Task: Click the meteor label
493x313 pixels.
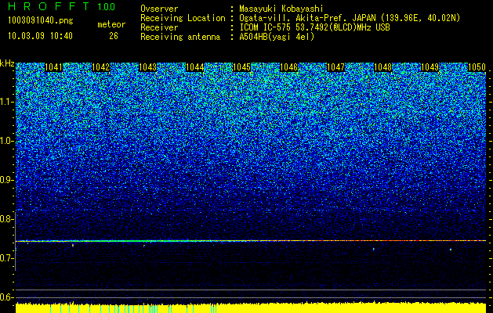Action: (x=111, y=24)
